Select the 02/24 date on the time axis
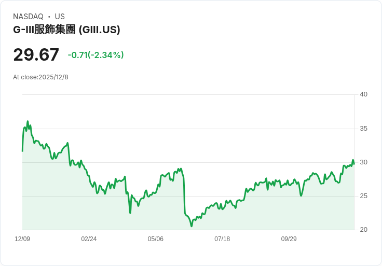 (89, 239)
